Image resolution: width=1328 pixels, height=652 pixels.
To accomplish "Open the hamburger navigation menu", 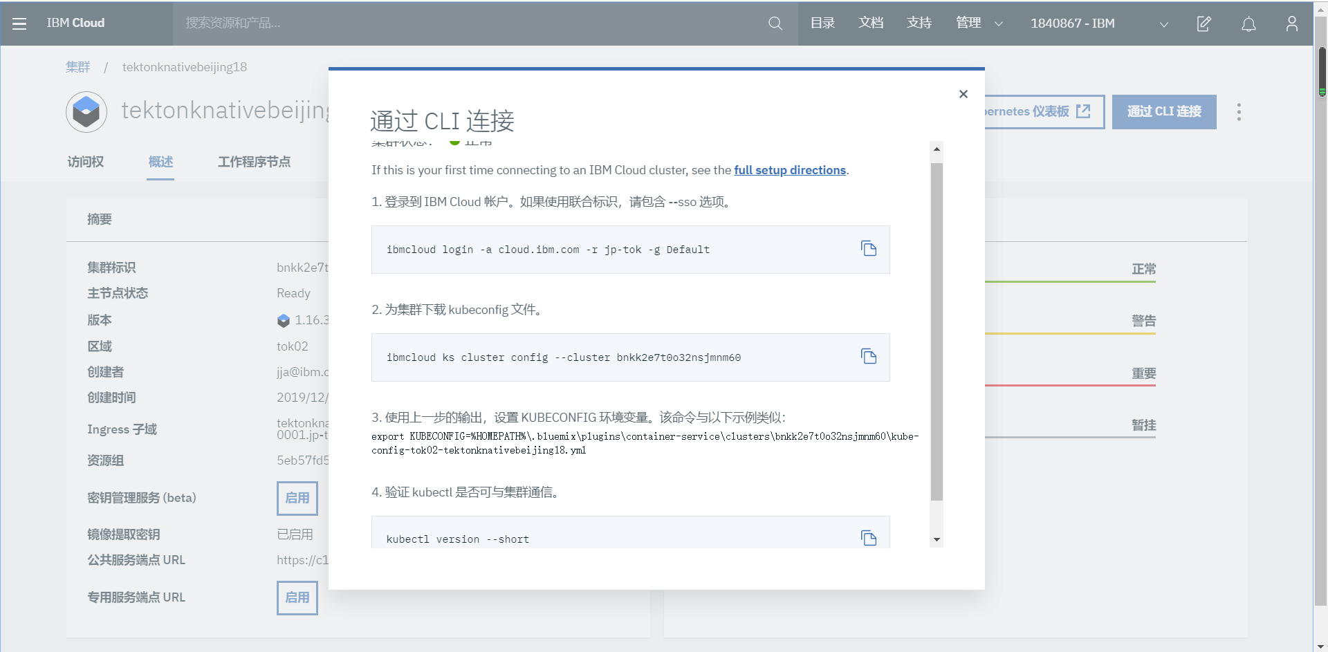I will [x=19, y=24].
